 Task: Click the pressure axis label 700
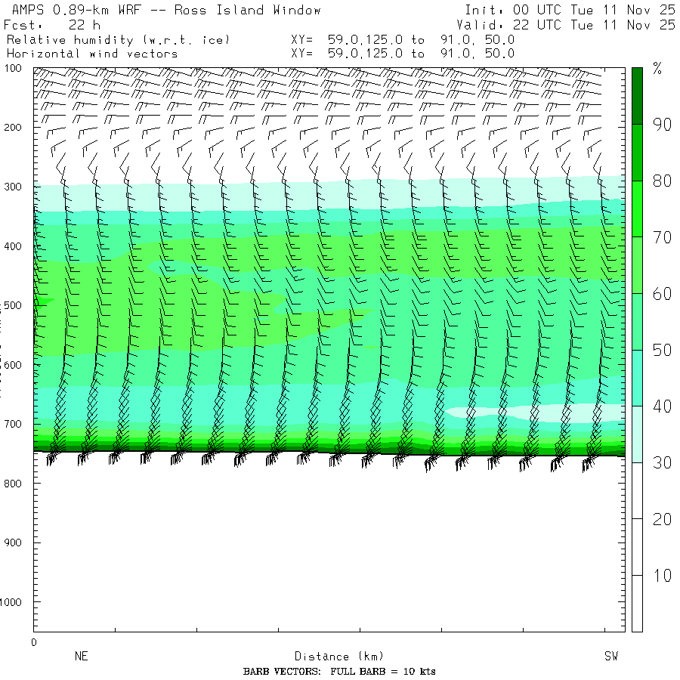13,424
